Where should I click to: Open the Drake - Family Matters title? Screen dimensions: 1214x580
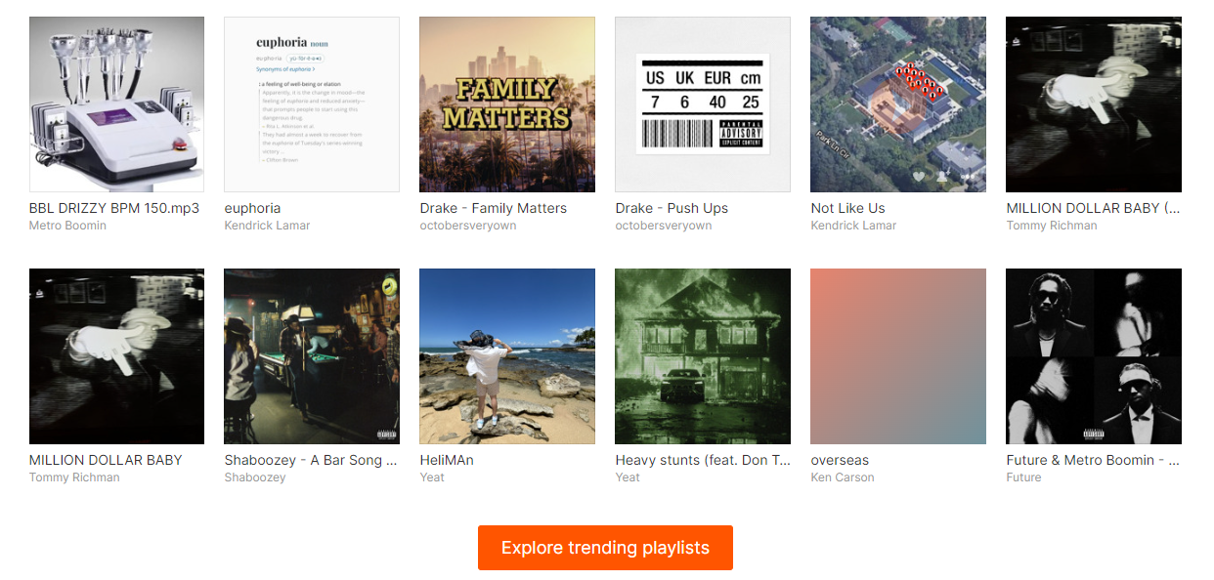[494, 208]
